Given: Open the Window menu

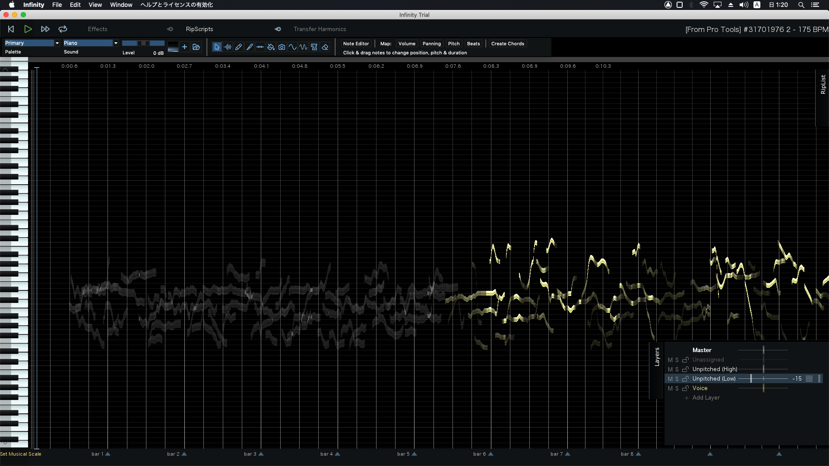Looking at the screenshot, I should click(x=121, y=5).
